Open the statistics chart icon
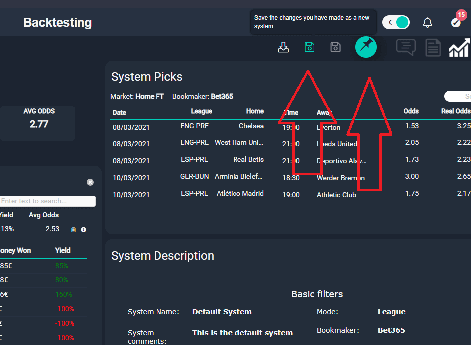This screenshot has width=471, height=345. pyautogui.click(x=458, y=47)
